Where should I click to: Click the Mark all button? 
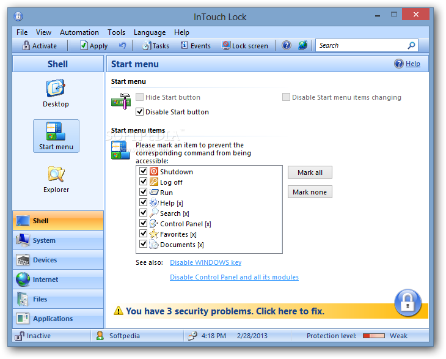310,172
